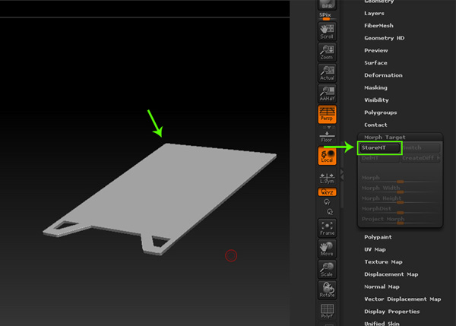Toggle PolyF polyframe display
456x326 pixels.
327,312
